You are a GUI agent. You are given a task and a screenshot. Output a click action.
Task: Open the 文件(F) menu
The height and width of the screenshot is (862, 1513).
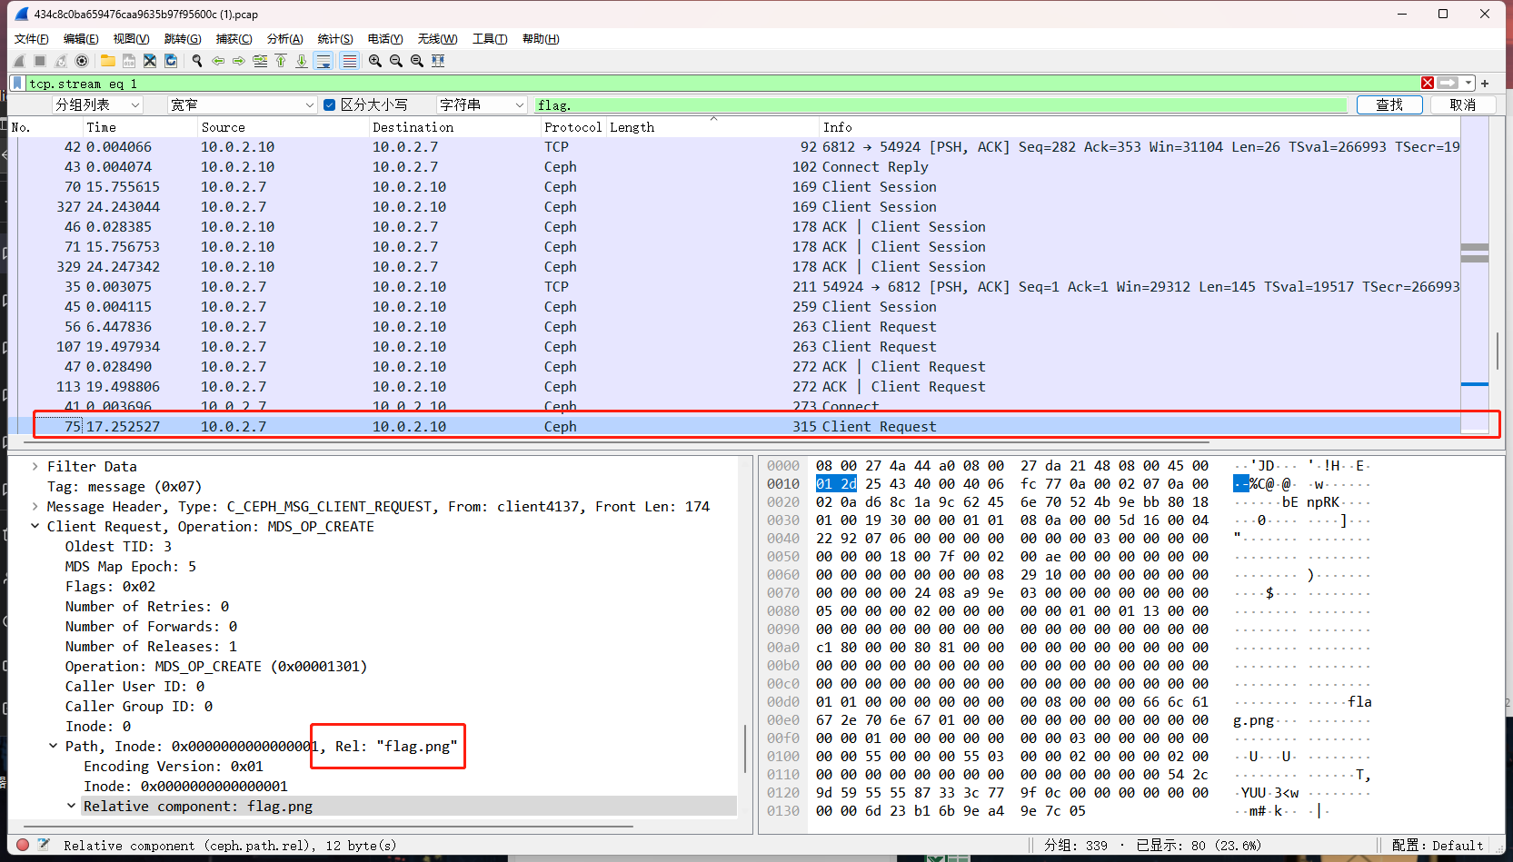tap(32, 39)
